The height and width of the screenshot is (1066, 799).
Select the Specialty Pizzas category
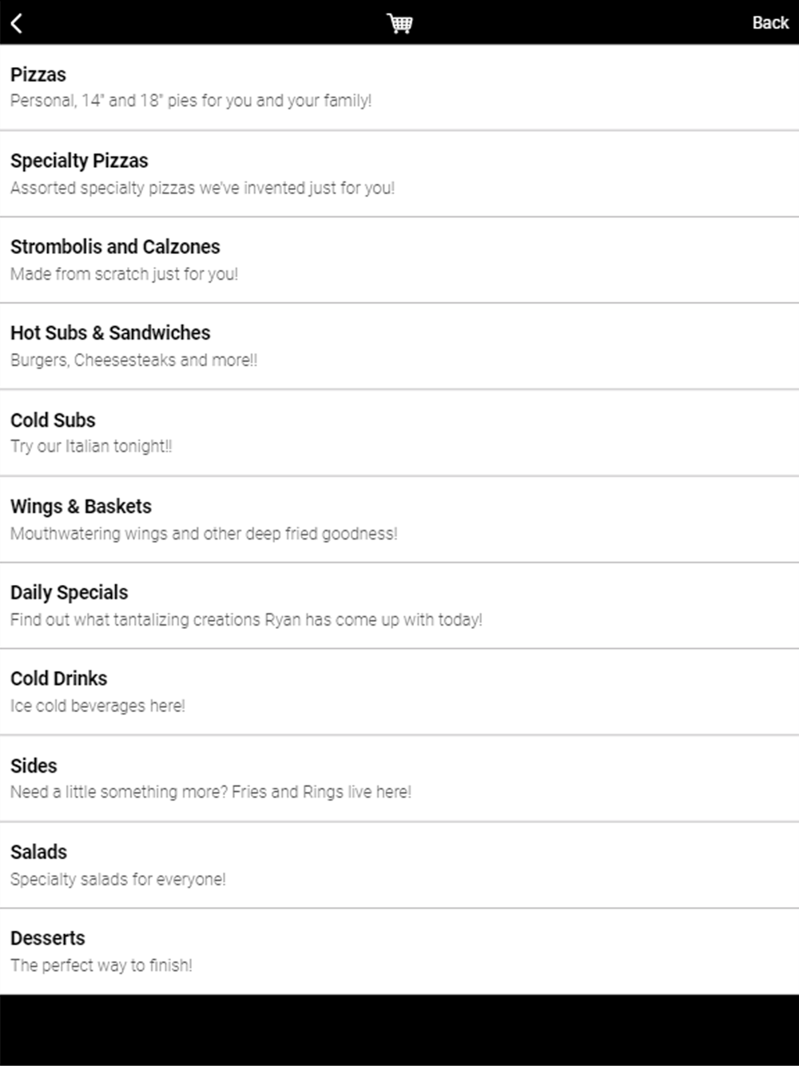pyautogui.click(x=79, y=161)
